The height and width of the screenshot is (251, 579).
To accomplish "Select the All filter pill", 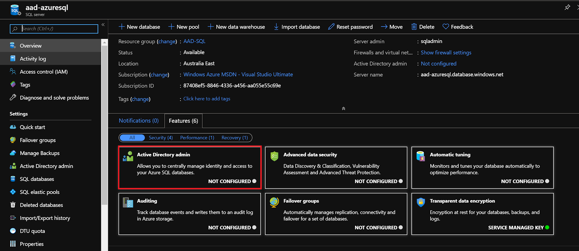I will [132, 138].
